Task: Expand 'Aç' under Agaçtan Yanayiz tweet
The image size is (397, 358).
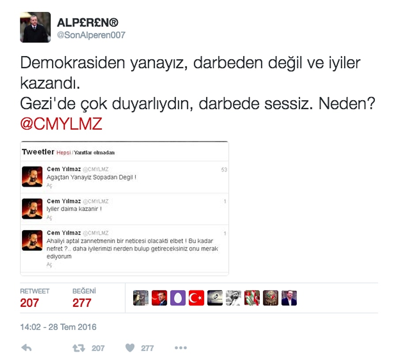Action: coord(49,185)
